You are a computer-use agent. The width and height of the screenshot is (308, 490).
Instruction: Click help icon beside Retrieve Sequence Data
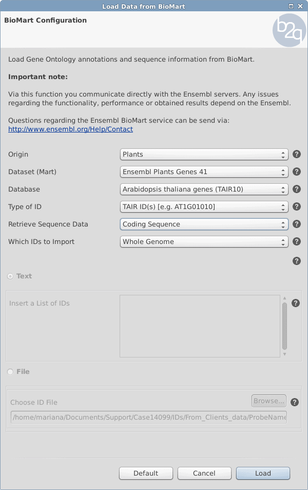tap(296, 224)
